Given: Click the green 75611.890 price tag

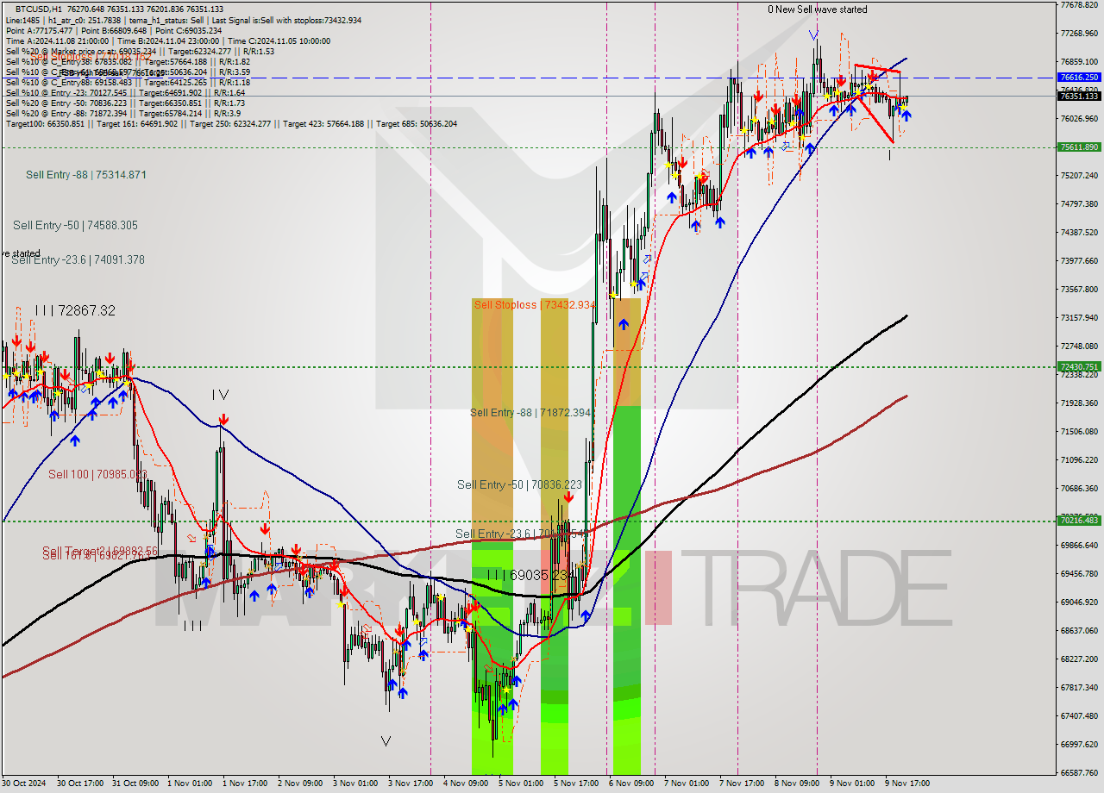Looking at the screenshot, I should click(1079, 147).
